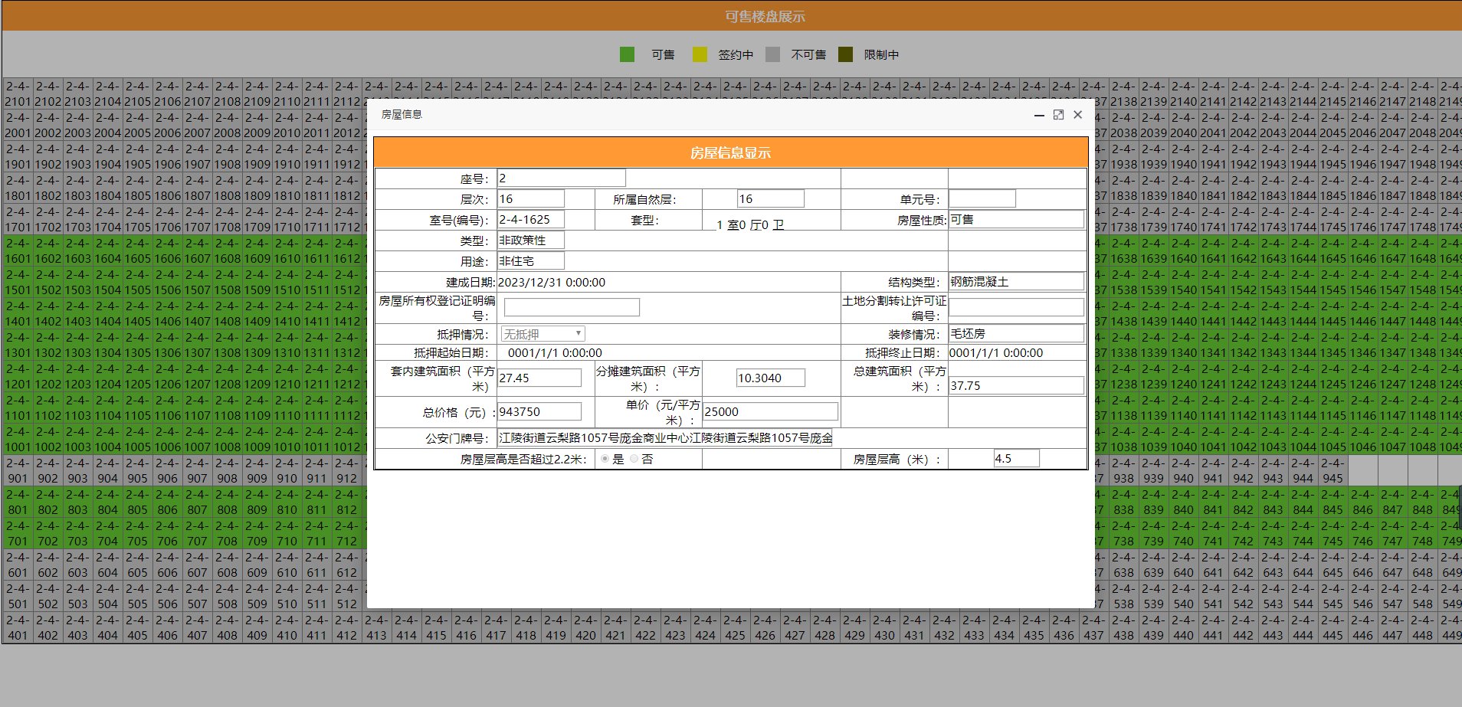1462x707 pixels.
Task: Select room cell 2-4-548
Action: [1422, 596]
